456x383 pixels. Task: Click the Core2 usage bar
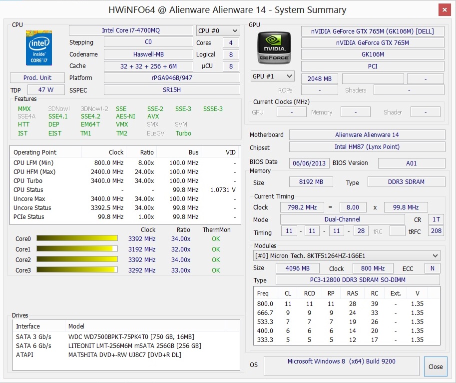pos(77,259)
